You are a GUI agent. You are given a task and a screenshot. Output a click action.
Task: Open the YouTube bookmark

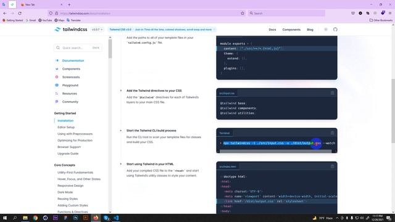45,20
